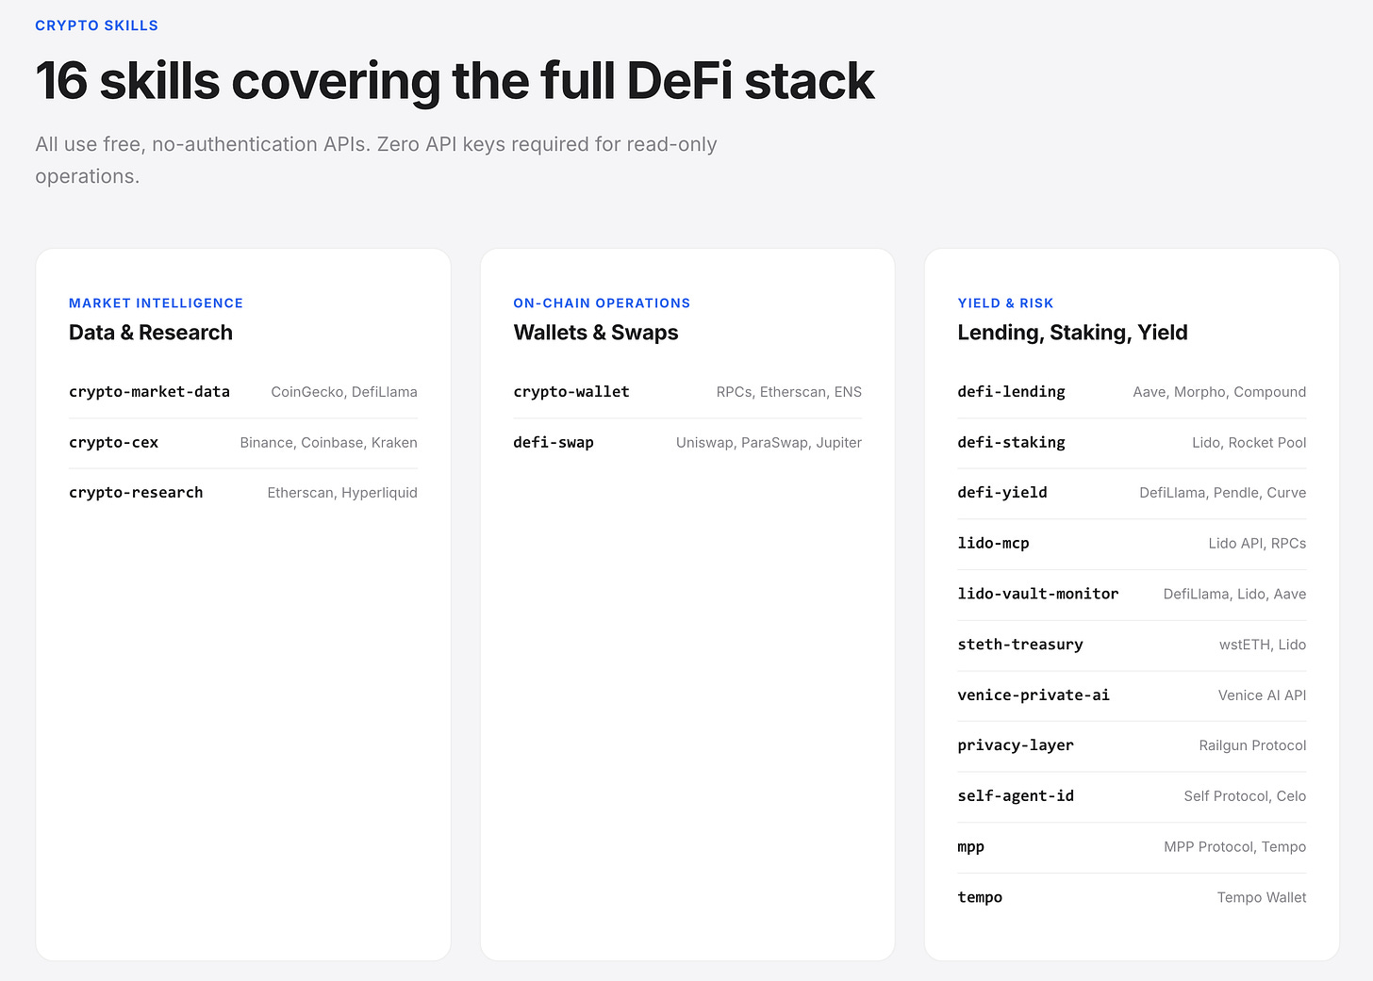Click 'MPP Protocol, Tempo' source text
Image resolution: width=1373 pixels, height=981 pixels.
click(x=1235, y=847)
